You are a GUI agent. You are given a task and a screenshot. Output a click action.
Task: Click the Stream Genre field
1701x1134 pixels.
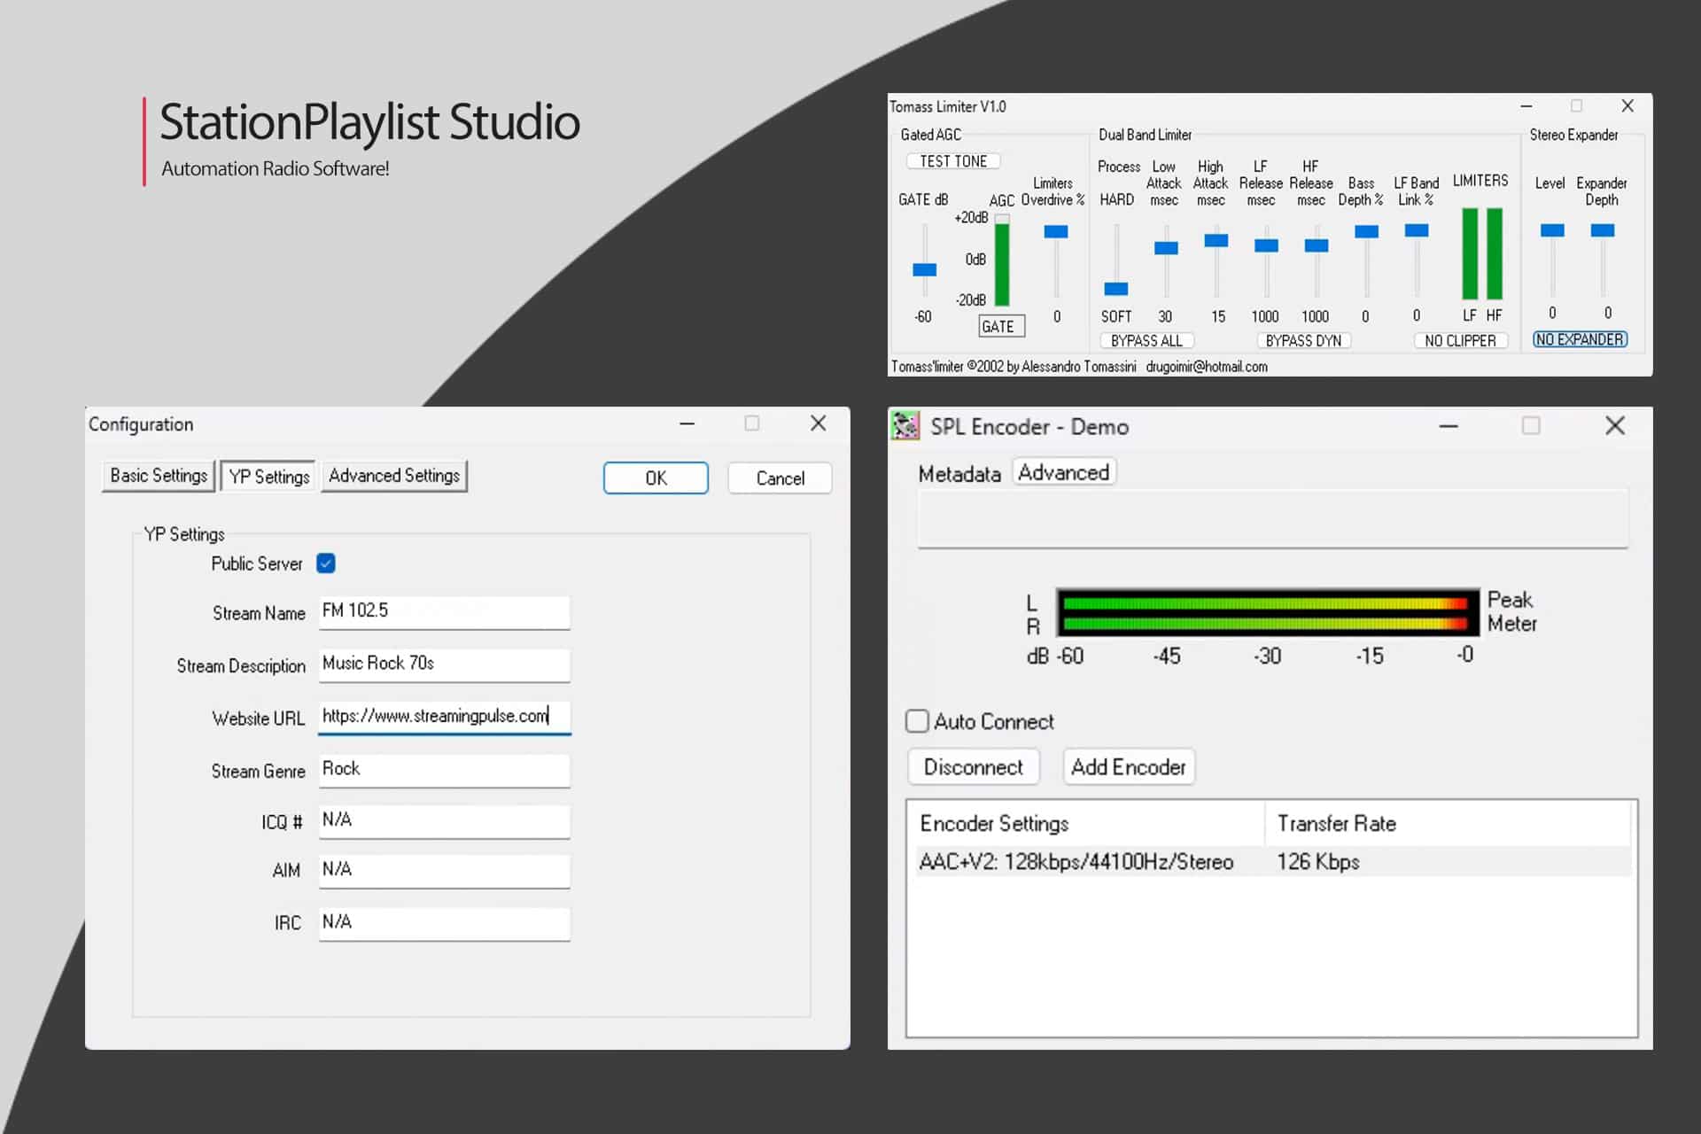click(444, 770)
